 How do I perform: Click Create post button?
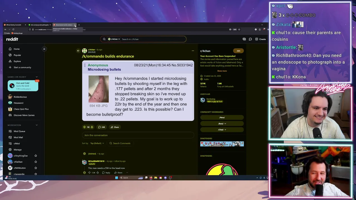click(x=261, y=39)
